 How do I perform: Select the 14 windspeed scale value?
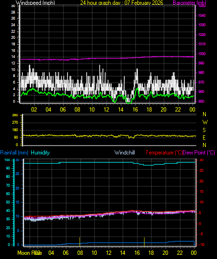[13, 57]
